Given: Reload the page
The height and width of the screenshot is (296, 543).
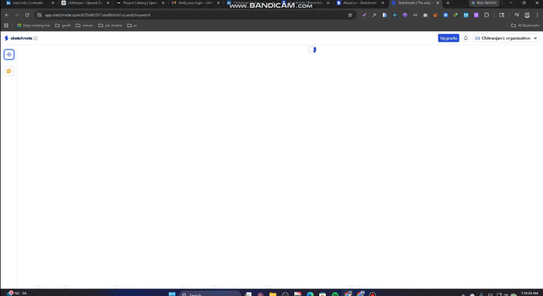Looking at the screenshot, I should point(27,15).
